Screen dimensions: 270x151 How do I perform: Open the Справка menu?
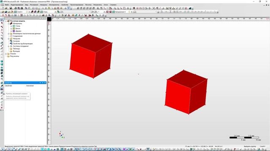tap(113, 5)
